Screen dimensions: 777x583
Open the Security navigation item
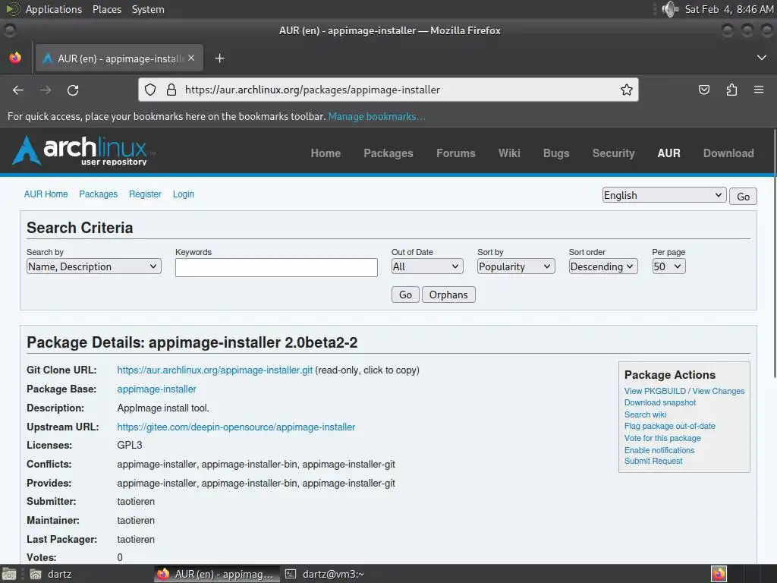(613, 153)
